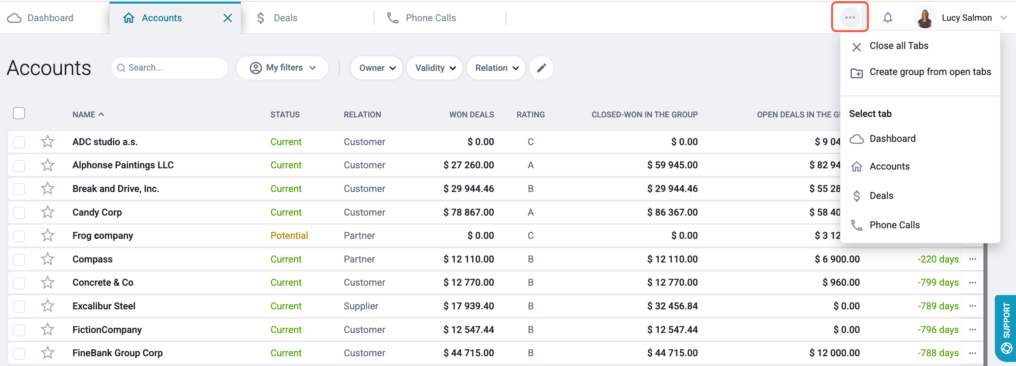Select Phone Calls in Select tab list

895,225
